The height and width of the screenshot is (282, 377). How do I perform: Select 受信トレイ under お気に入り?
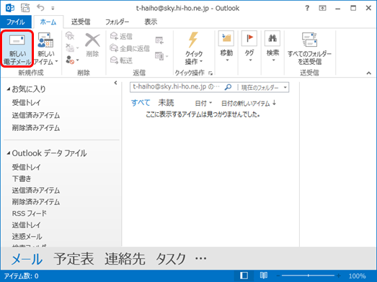pos(27,103)
